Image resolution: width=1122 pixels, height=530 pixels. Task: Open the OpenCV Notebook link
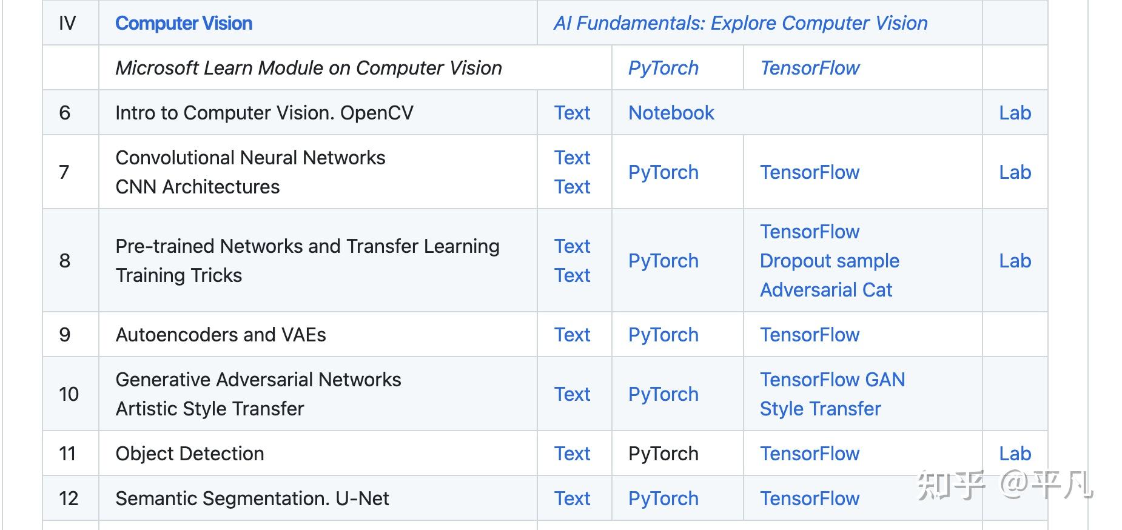coord(671,113)
